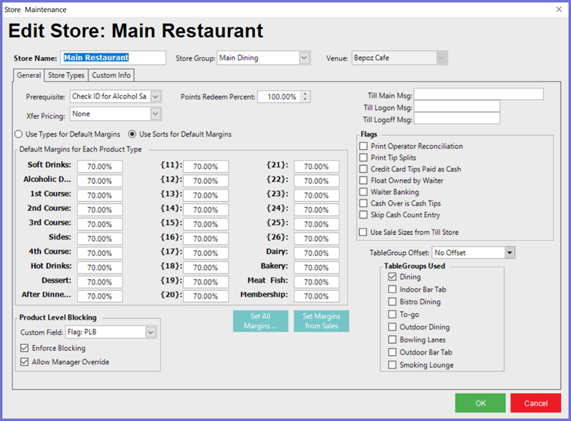Click the Soft Drinks margin field
The height and width of the screenshot is (421, 571).
click(100, 167)
